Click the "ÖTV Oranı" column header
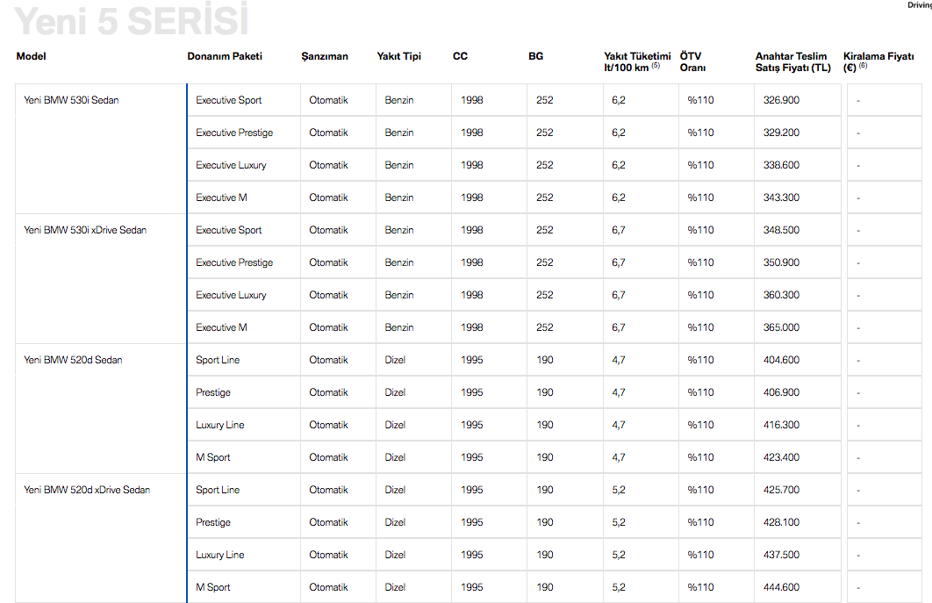This screenshot has width=932, height=603. pyautogui.click(x=693, y=61)
